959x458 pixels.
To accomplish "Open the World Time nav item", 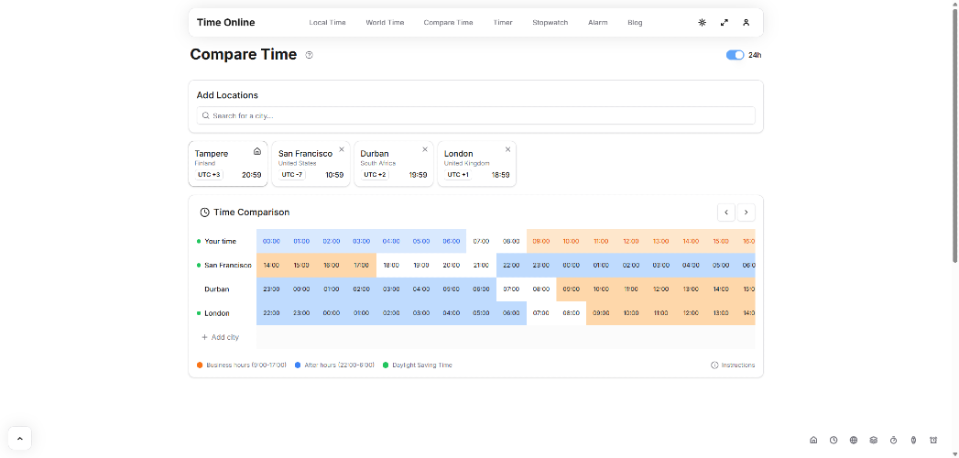I will pos(385,22).
